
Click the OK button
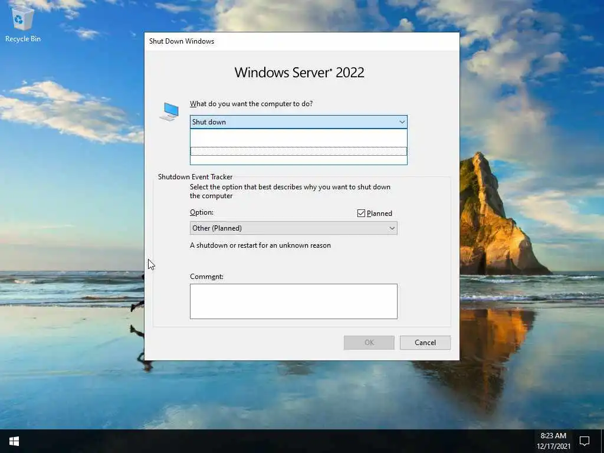click(x=369, y=343)
